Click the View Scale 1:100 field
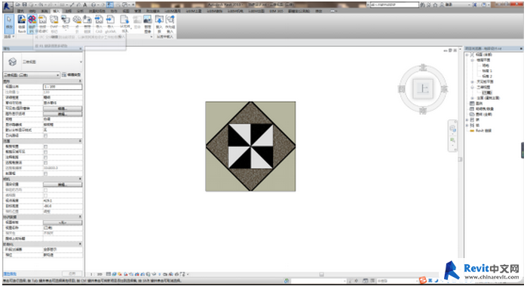527x286 pixels. pos(63,87)
